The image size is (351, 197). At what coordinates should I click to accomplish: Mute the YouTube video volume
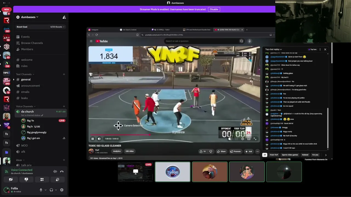[99, 139]
